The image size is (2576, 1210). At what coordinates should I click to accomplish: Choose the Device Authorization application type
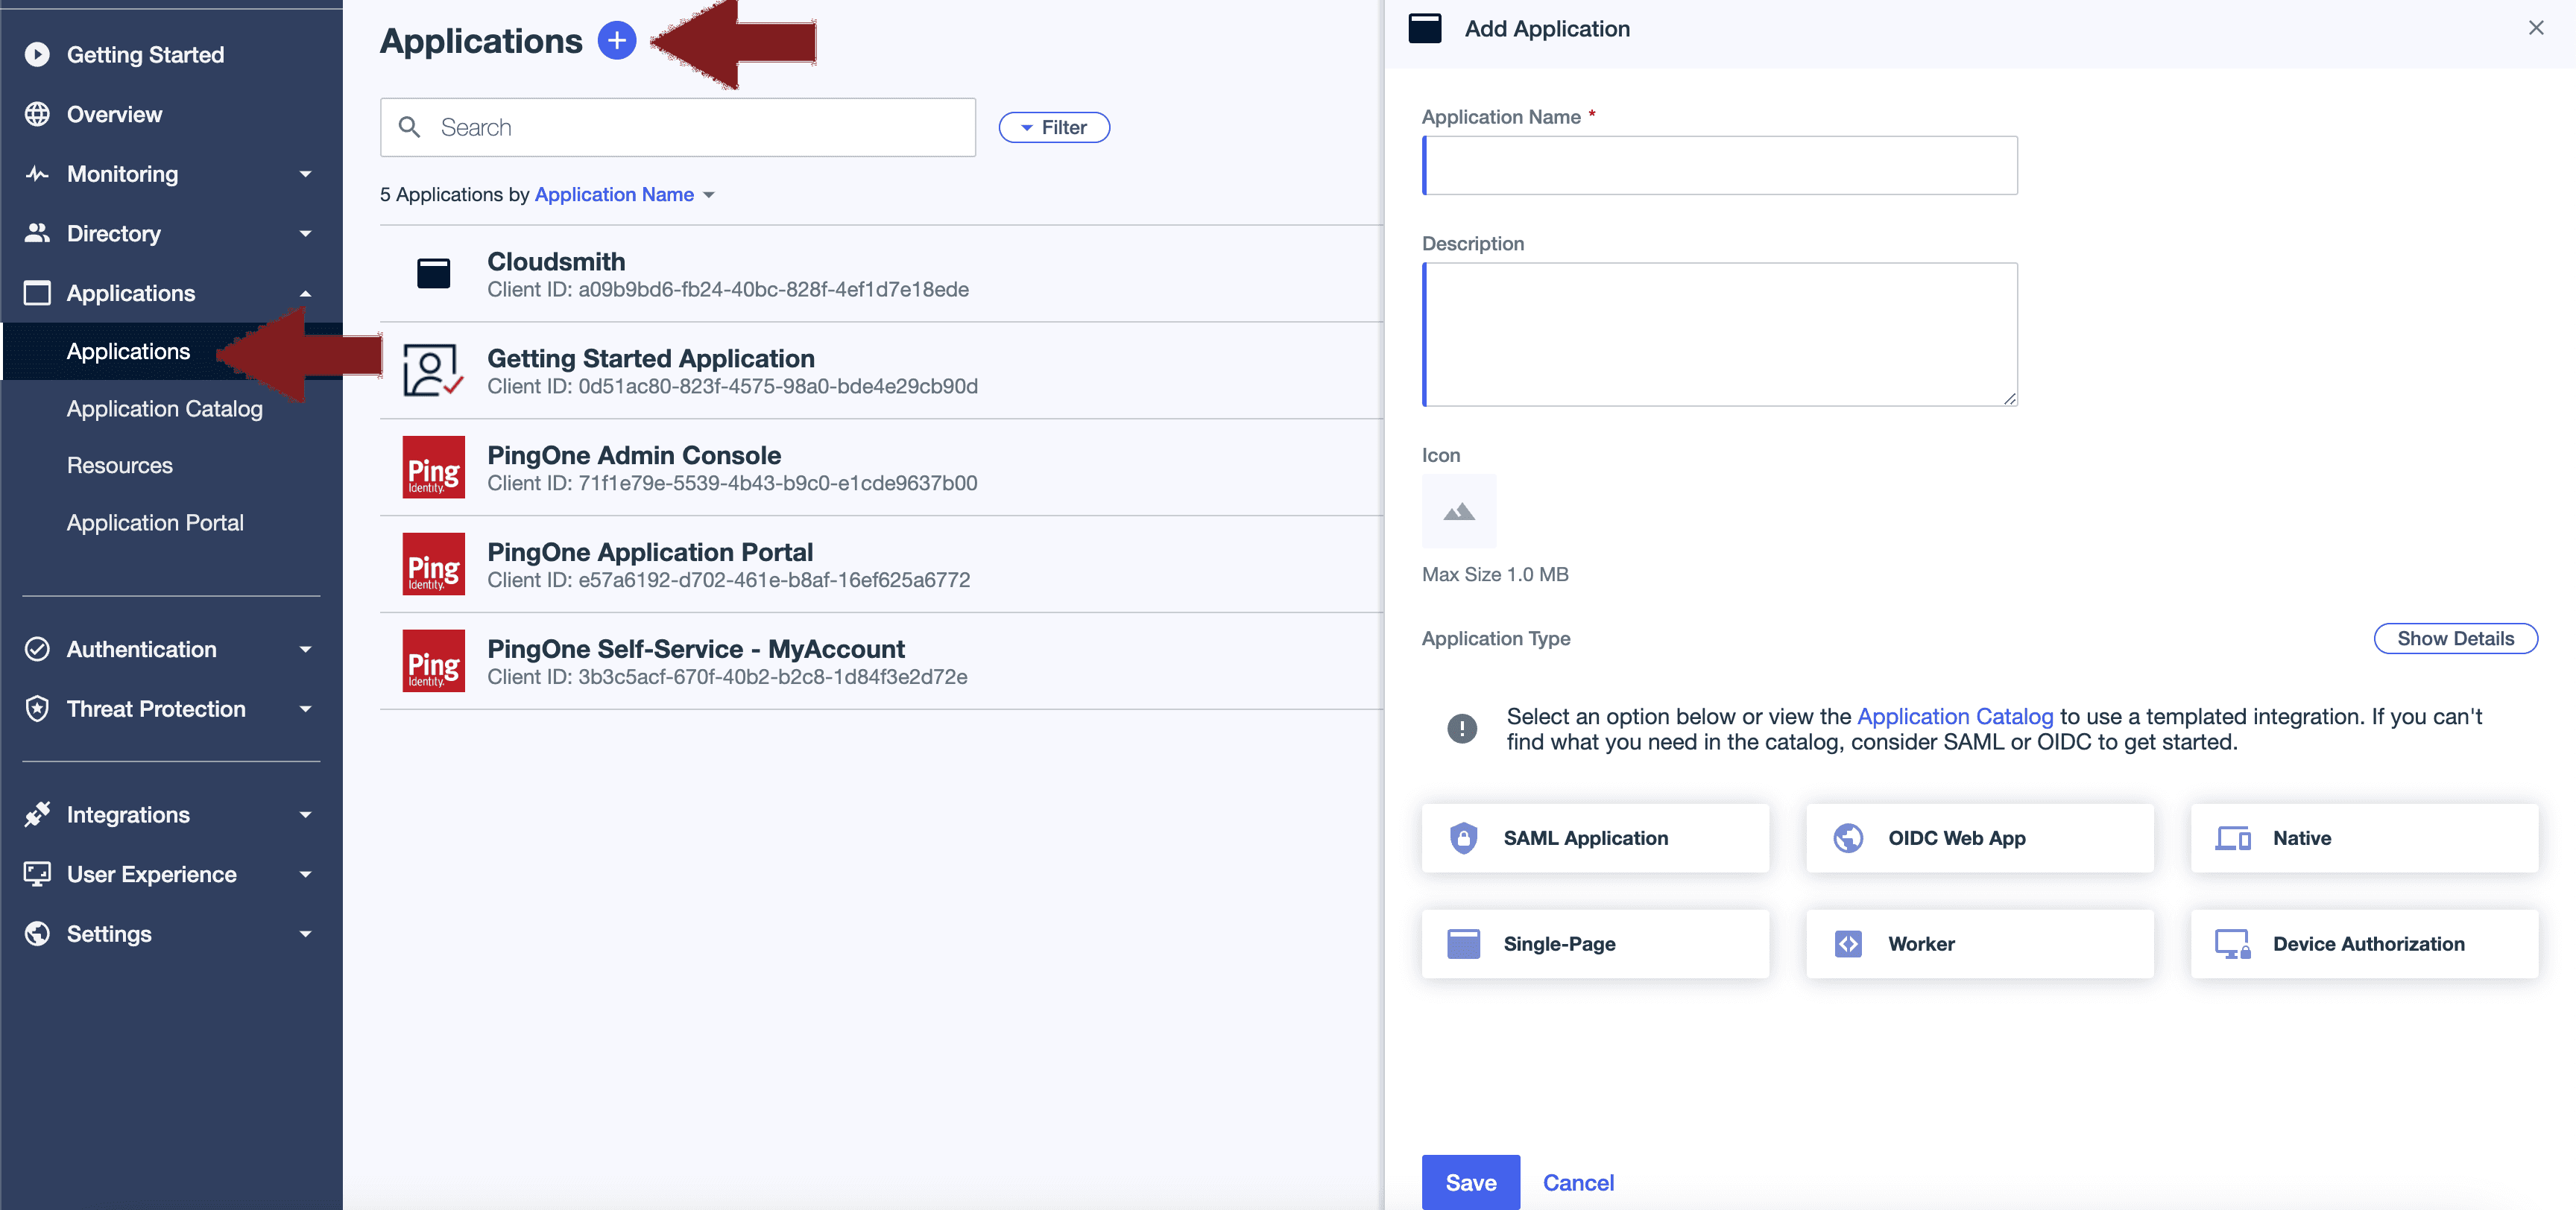click(2363, 944)
